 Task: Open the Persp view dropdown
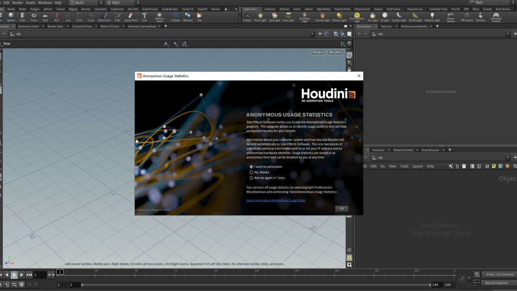(317, 52)
